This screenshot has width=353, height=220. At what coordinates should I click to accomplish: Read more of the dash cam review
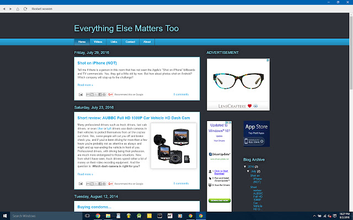click(85, 174)
